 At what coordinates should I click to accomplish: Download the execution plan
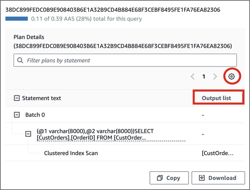(217, 178)
